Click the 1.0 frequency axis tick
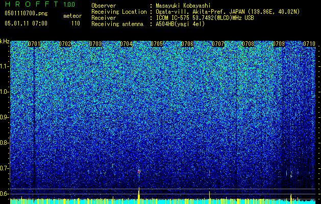The width and height of the screenshot is (321, 204). coord(5,92)
